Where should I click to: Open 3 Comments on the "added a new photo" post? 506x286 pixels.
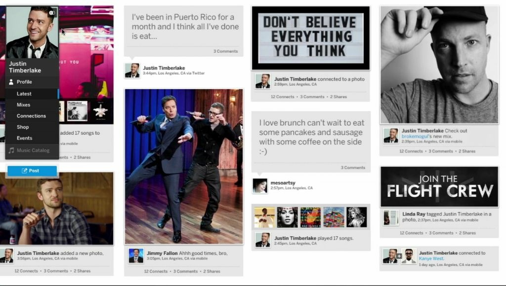click(x=56, y=271)
